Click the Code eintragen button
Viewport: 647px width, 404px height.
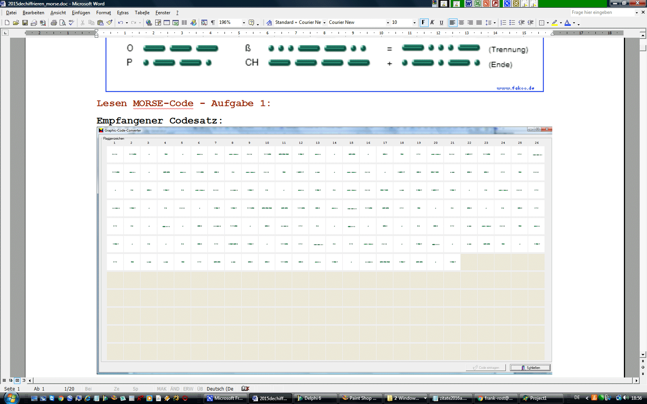(486, 367)
